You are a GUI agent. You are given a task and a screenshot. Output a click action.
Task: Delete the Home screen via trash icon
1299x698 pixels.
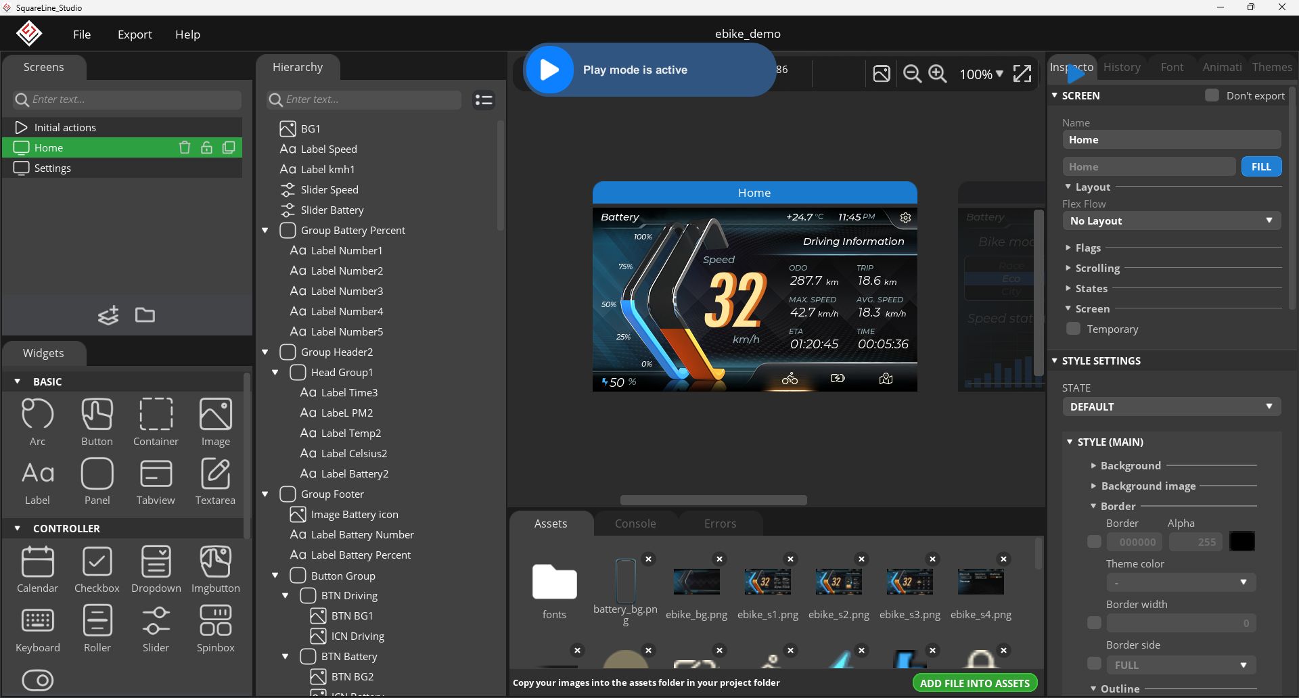point(184,147)
